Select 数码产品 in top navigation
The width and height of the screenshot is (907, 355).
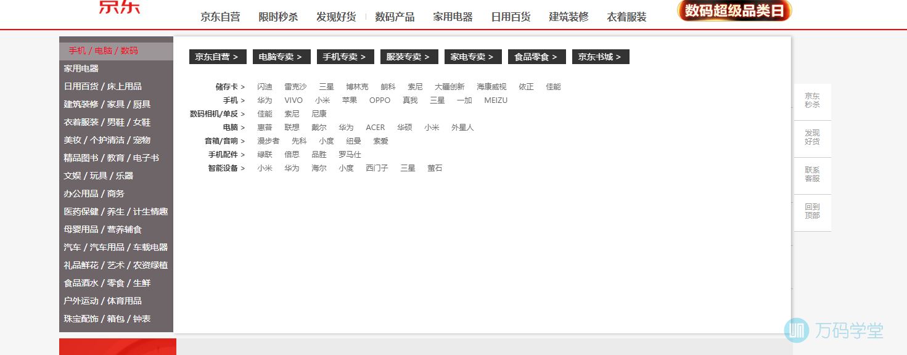395,17
